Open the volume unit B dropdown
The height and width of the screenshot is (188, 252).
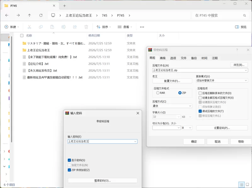tap(187, 128)
